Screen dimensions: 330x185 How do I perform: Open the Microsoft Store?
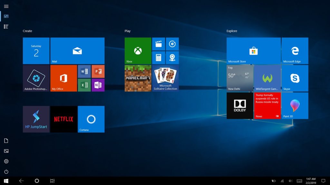point(253,51)
